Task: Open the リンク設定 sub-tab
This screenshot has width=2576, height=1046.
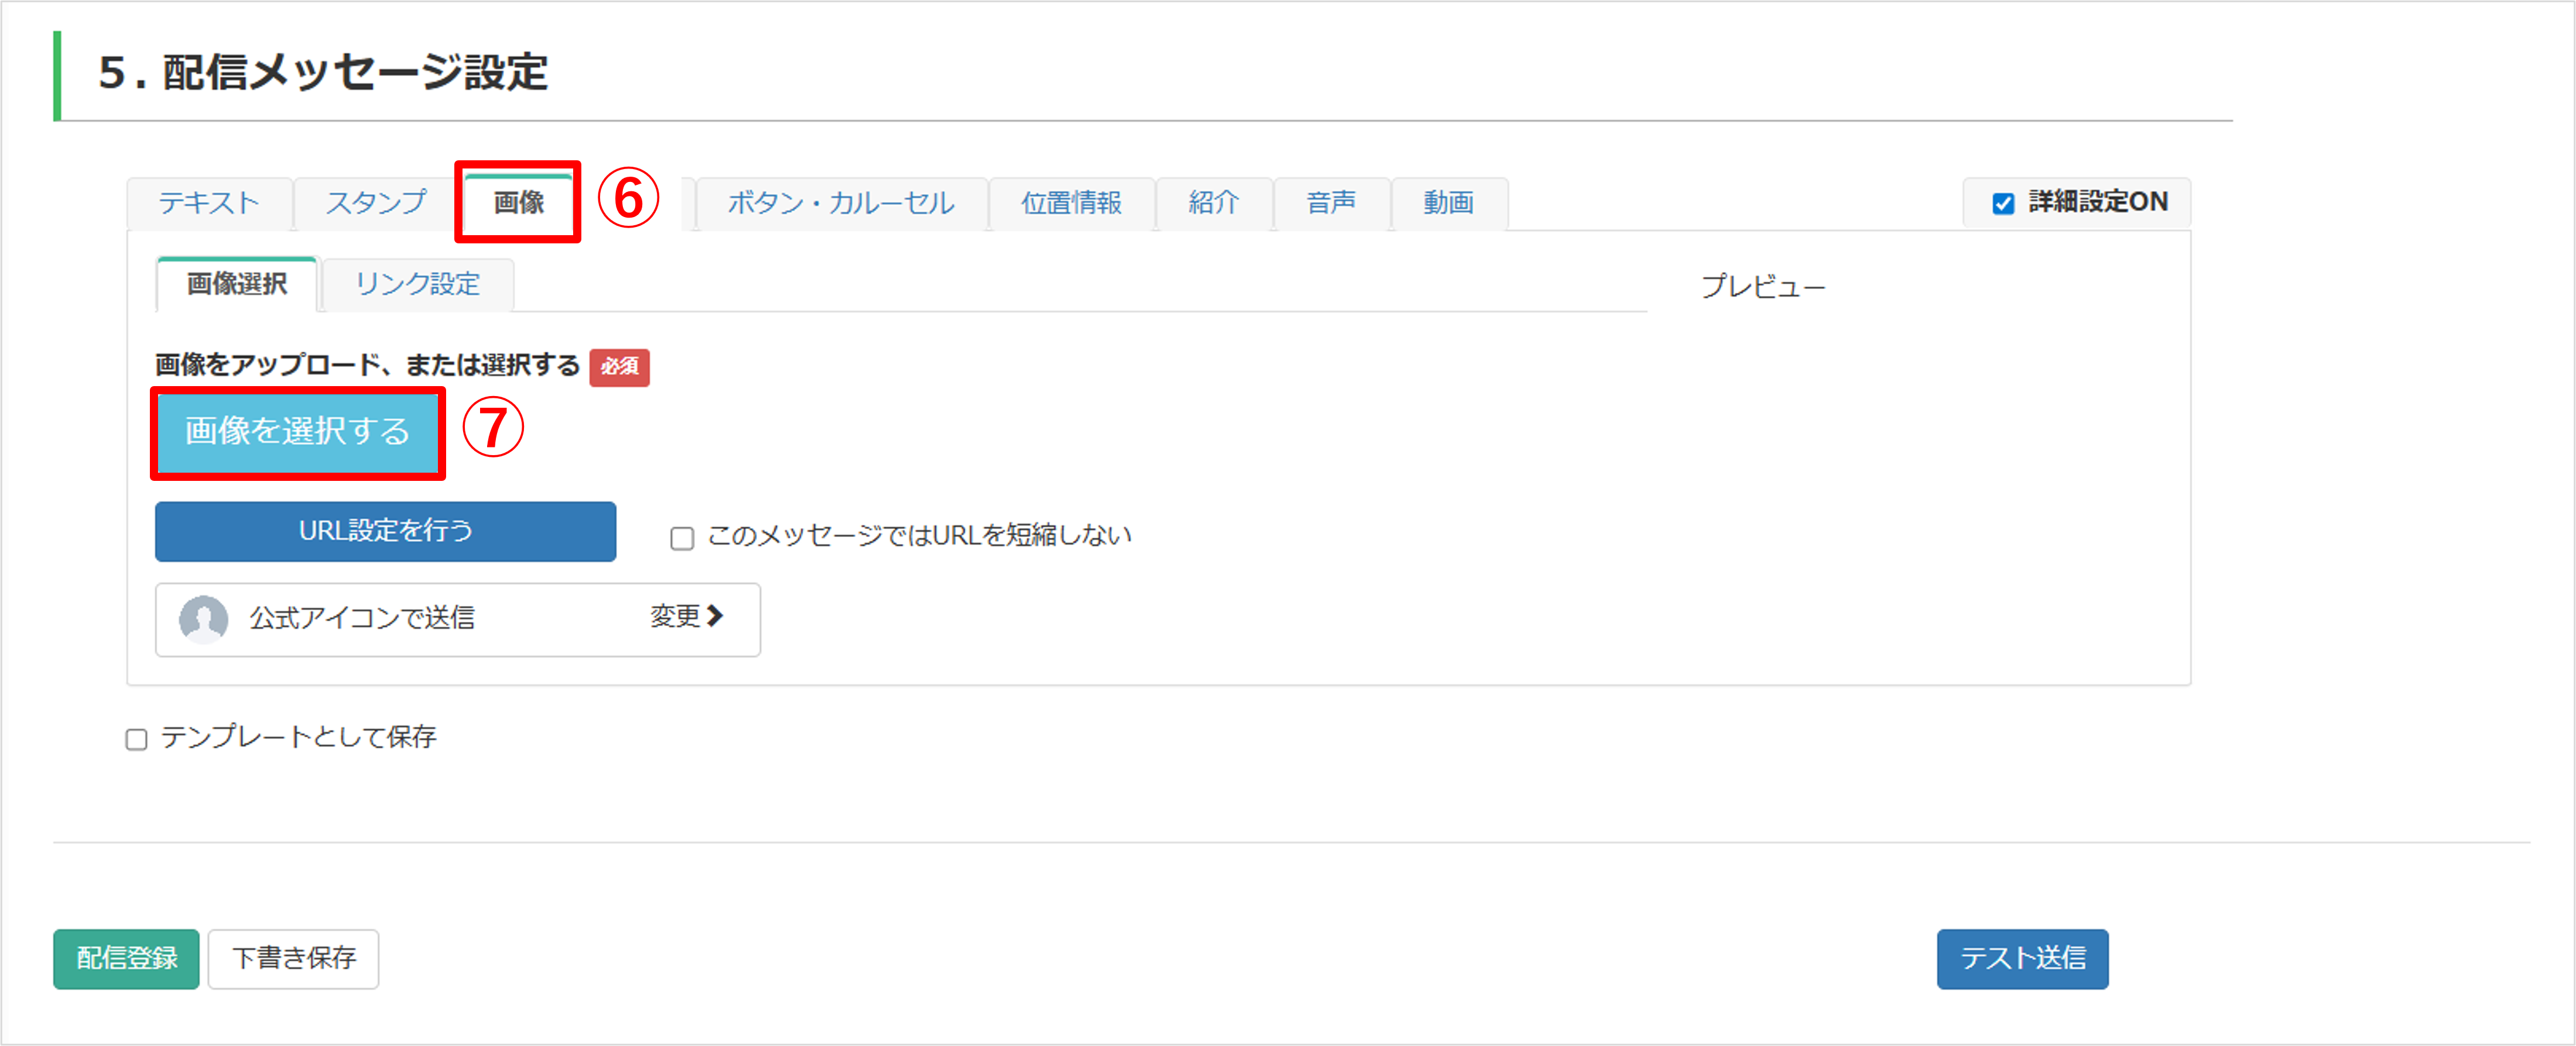Action: (418, 285)
